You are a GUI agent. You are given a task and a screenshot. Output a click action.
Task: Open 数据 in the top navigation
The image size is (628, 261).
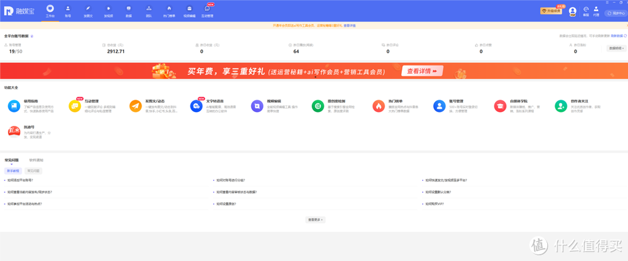pyautogui.click(x=129, y=11)
